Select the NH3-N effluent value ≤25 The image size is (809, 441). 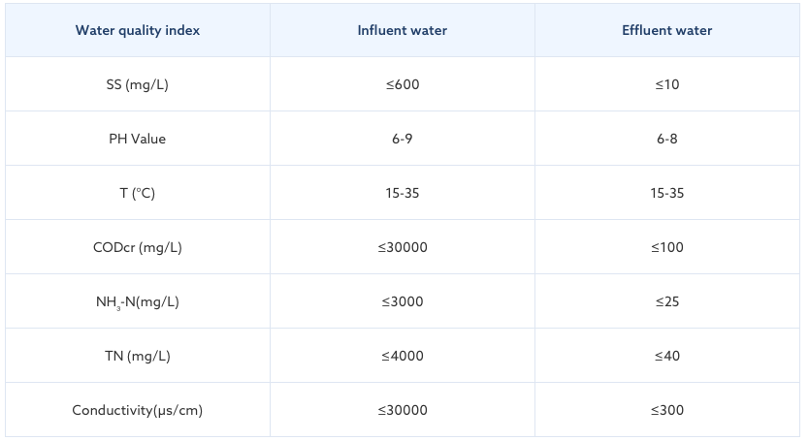(666, 301)
